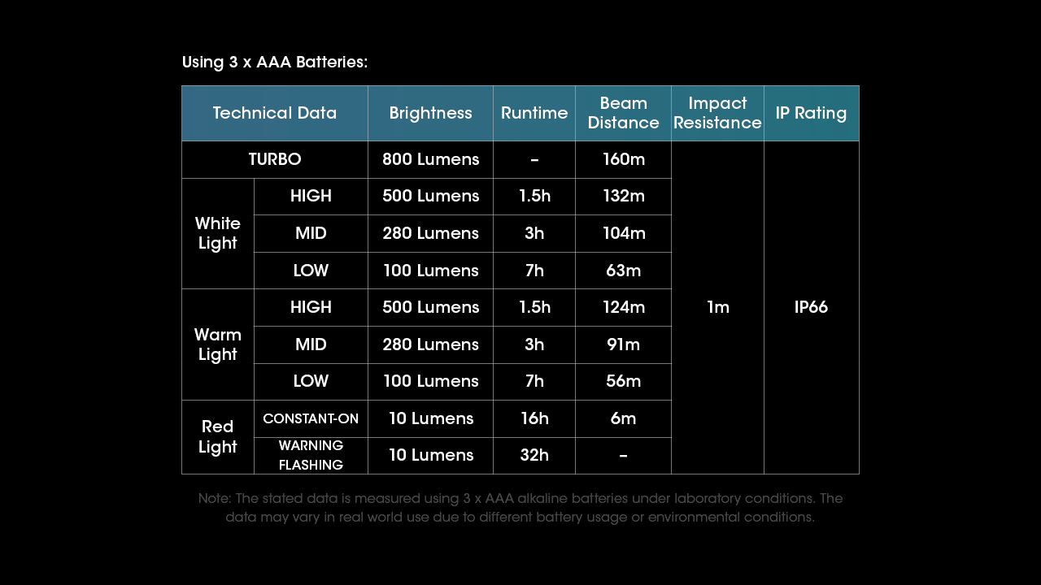Click the Beam Distance column header
Image resolution: width=1041 pixels, height=585 pixels.
(623, 113)
